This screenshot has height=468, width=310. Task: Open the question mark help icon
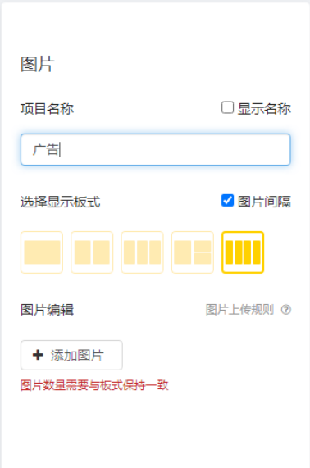tap(286, 310)
